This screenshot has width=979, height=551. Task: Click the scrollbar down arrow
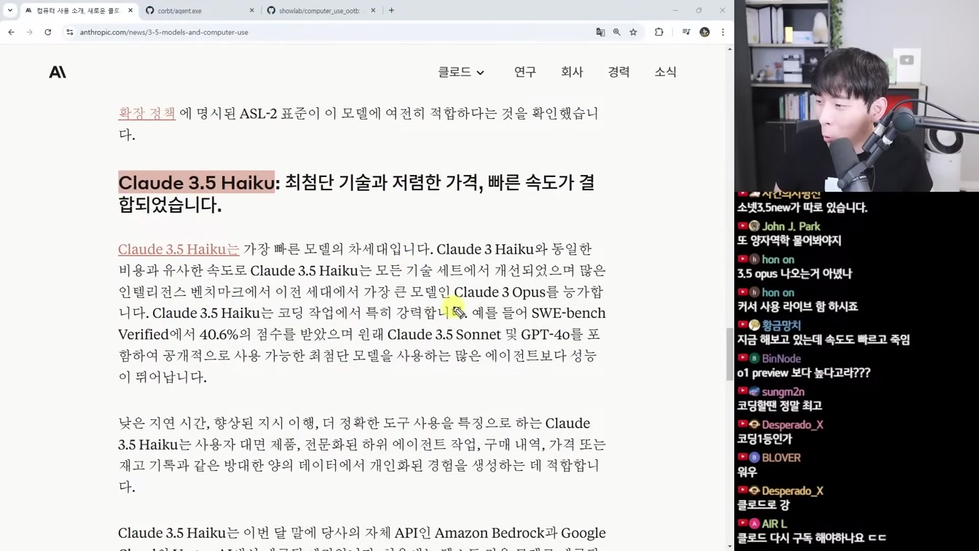pyautogui.click(x=730, y=546)
